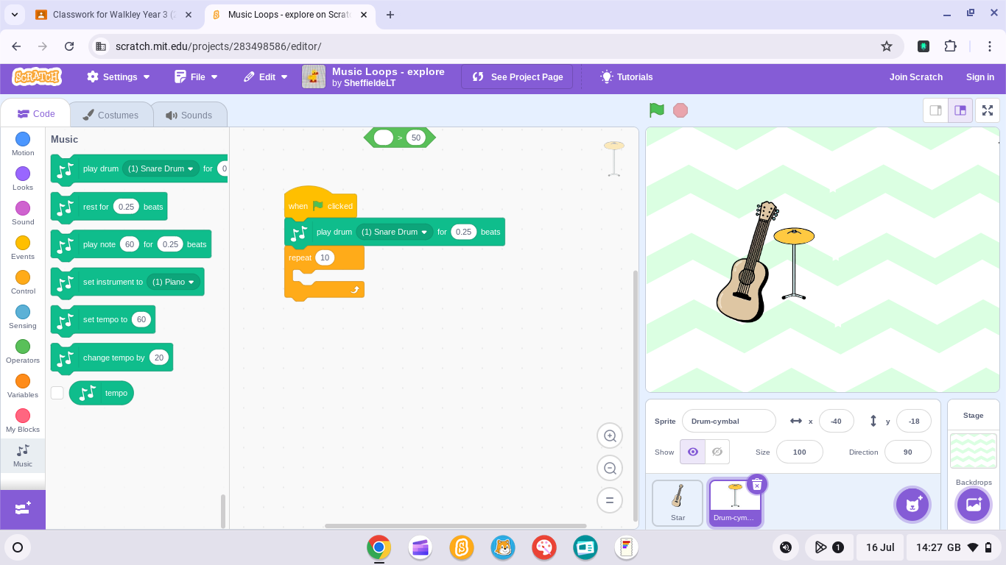Click the Sign in link
The width and height of the screenshot is (1006, 565).
point(979,77)
